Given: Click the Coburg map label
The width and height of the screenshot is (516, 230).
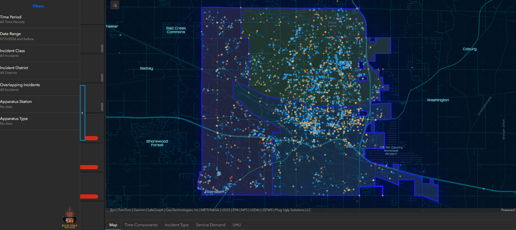Looking at the screenshot, I should [470, 49].
